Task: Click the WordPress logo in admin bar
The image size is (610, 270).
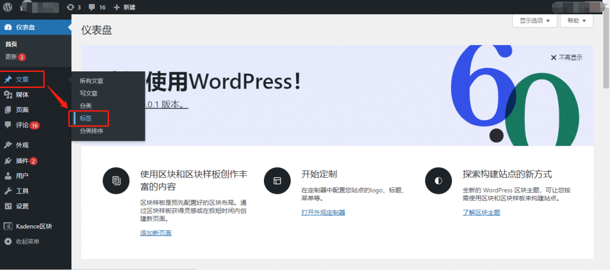Action: point(8,7)
